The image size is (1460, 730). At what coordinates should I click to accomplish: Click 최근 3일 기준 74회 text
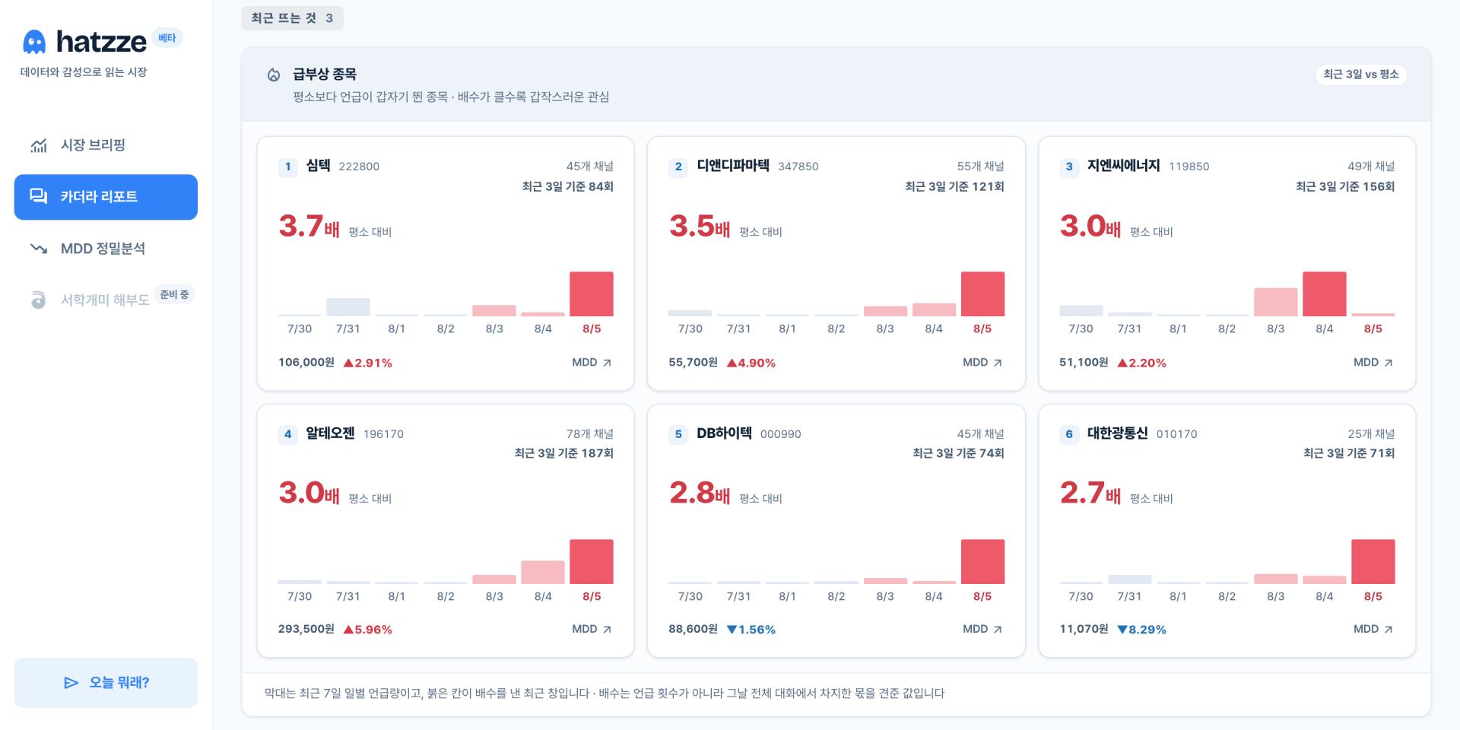[958, 453]
